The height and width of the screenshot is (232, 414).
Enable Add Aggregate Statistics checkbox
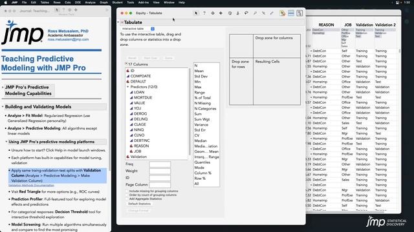127,199
